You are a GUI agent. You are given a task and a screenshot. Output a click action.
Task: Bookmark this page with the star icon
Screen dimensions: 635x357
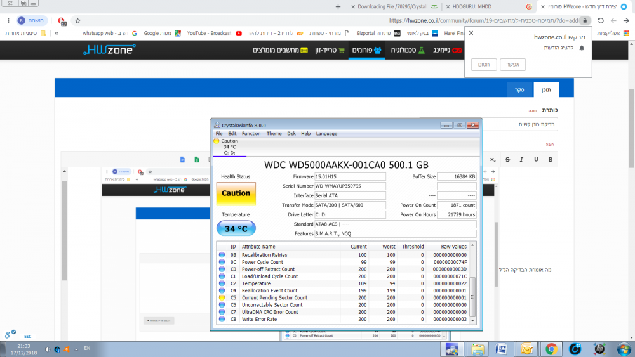tap(77, 21)
